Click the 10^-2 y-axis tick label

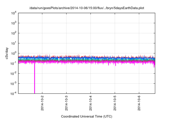tap(13, 74)
